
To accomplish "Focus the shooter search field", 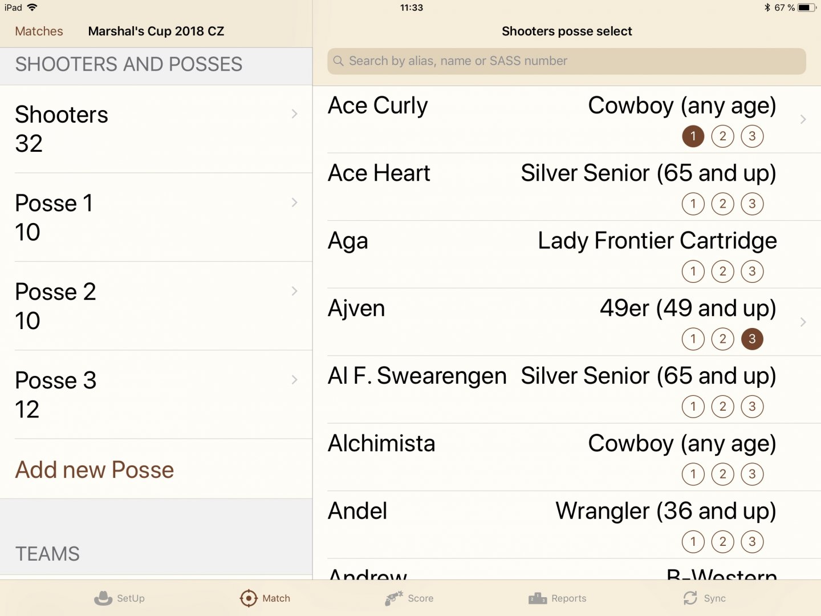I will (566, 61).
